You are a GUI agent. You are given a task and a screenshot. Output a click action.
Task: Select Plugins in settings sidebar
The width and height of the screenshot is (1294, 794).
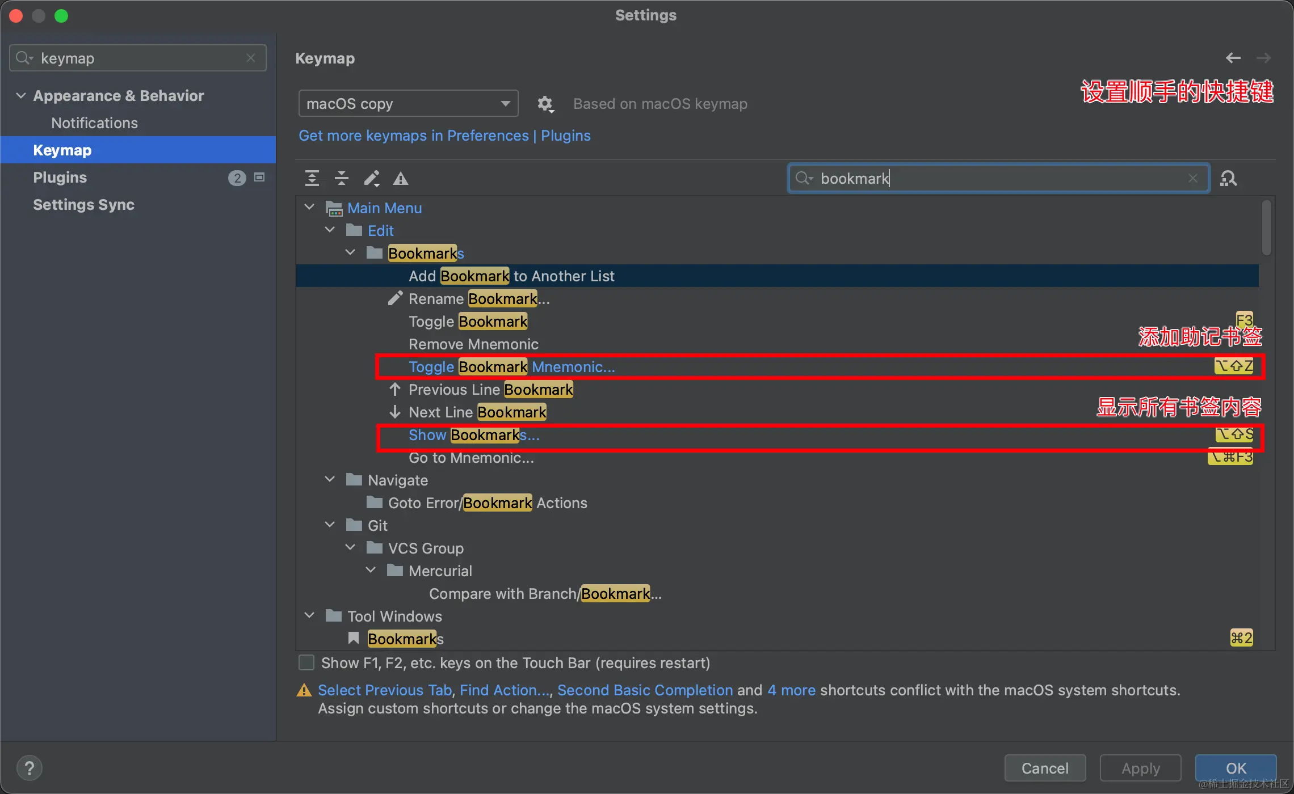point(60,178)
